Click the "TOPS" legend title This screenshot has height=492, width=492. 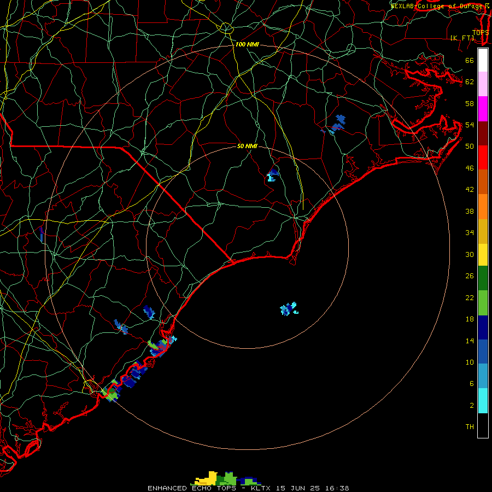click(x=481, y=32)
